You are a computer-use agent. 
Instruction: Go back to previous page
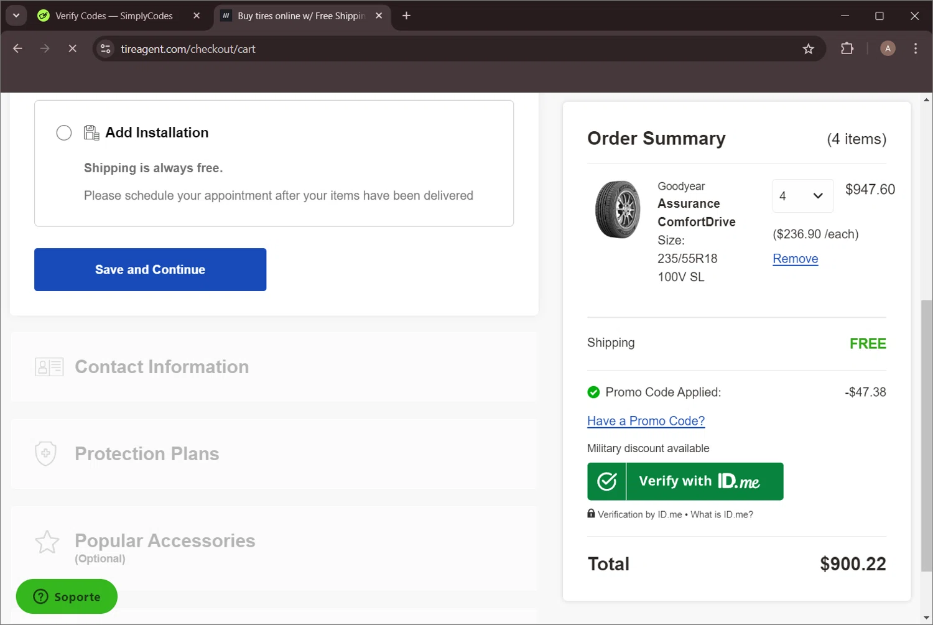pyautogui.click(x=17, y=49)
